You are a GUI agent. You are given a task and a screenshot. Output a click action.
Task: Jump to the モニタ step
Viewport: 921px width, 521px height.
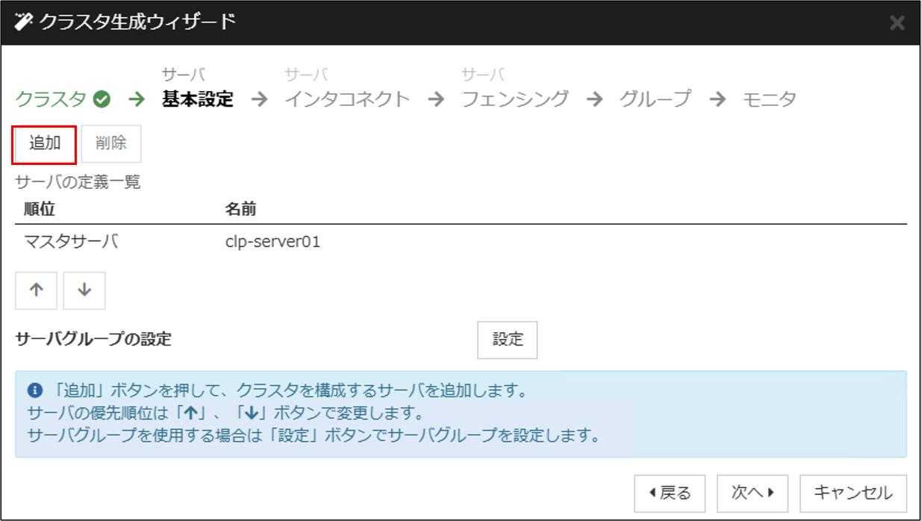769,99
